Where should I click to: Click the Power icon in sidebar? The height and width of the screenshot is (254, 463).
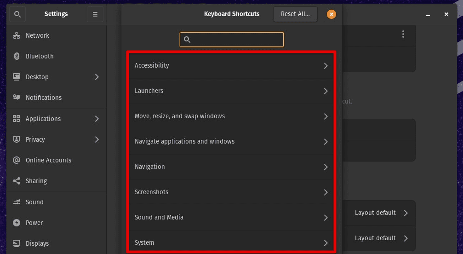(17, 223)
